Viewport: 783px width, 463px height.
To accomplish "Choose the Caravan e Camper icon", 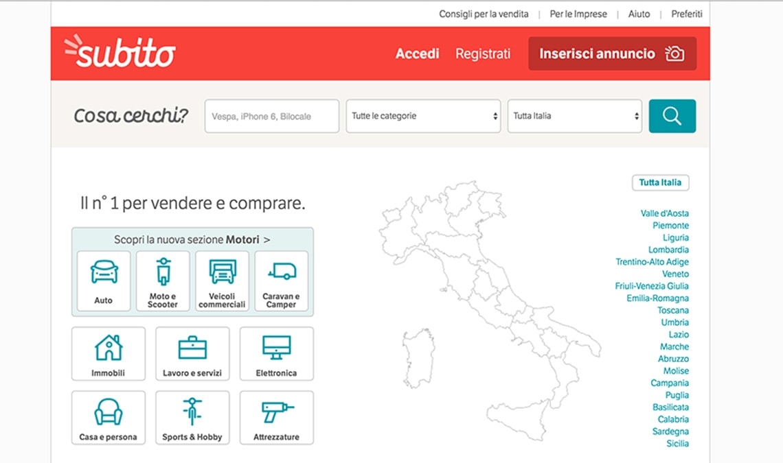I will (282, 272).
